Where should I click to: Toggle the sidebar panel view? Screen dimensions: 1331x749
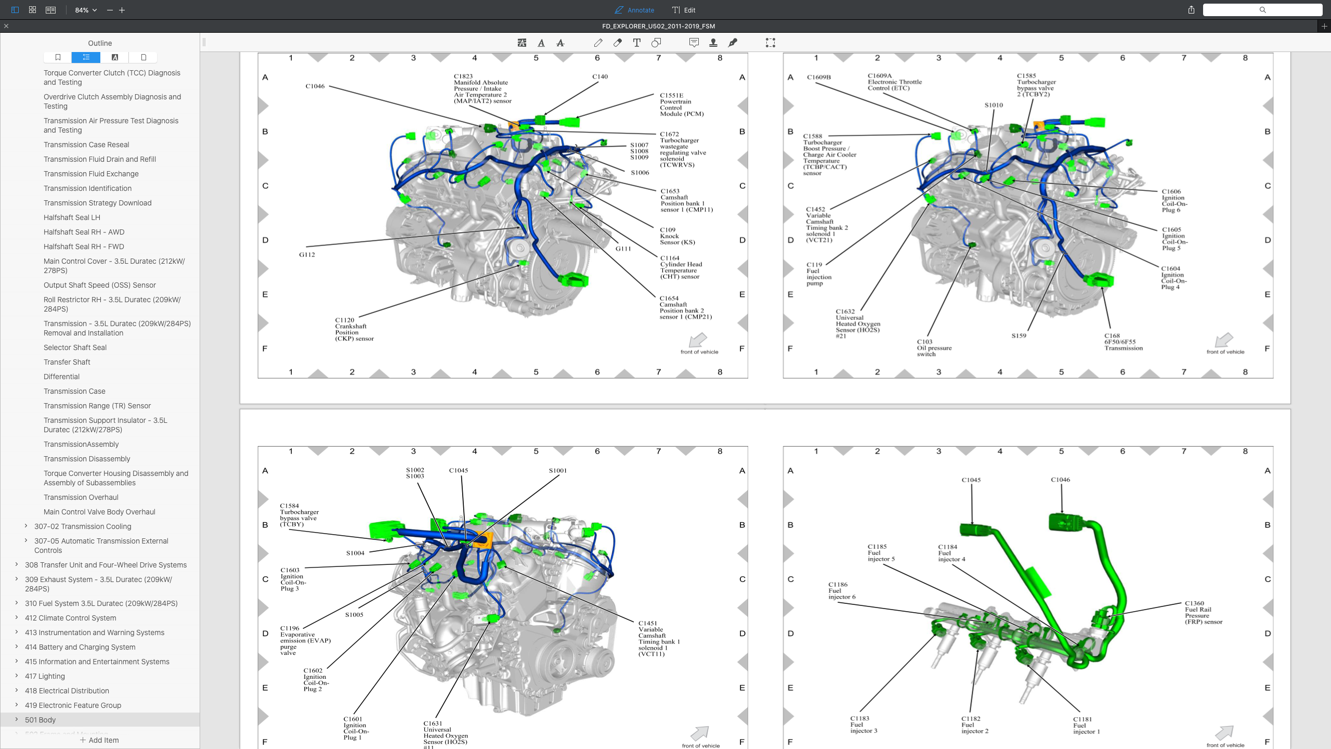pyautogui.click(x=15, y=10)
